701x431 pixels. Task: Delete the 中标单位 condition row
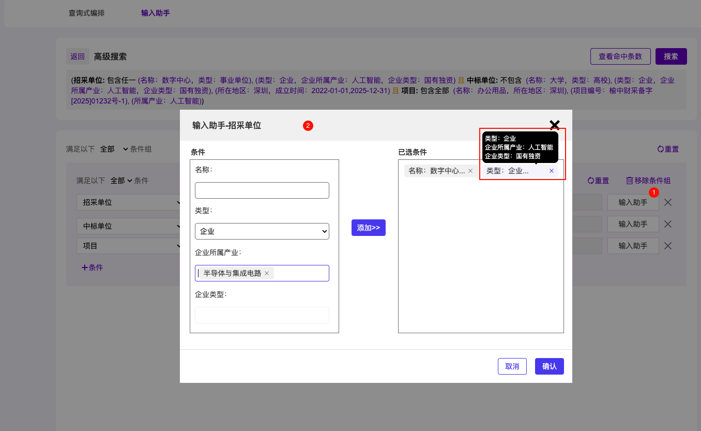(668, 224)
